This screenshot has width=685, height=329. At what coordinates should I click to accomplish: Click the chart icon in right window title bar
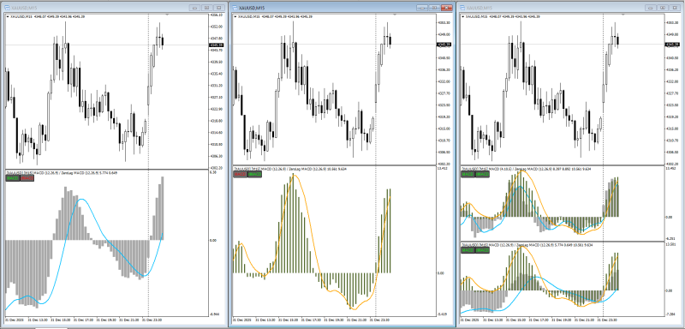tap(462, 8)
